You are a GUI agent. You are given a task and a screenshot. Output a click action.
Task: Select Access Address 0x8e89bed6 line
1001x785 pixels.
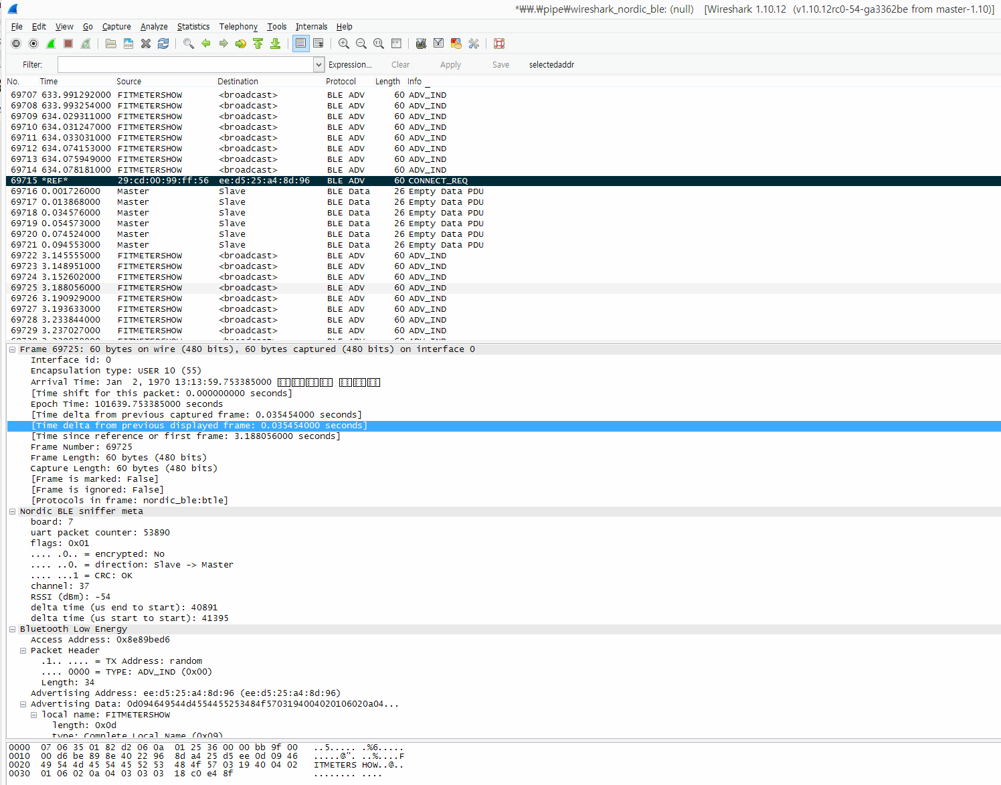100,640
